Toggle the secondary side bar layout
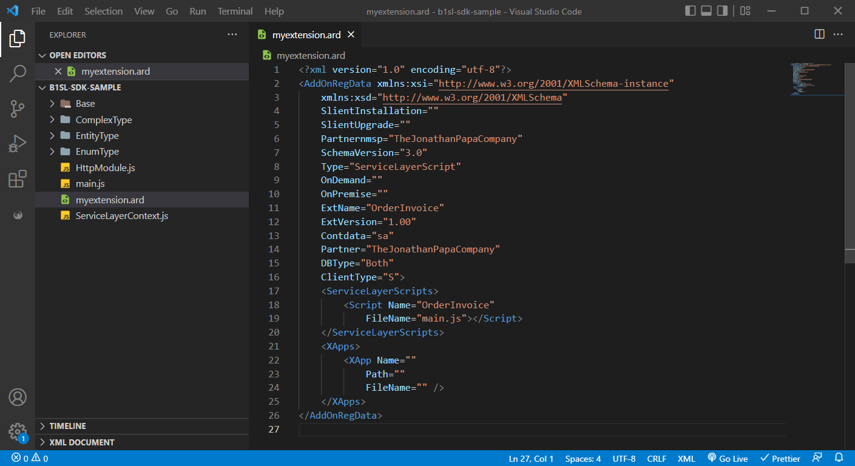The width and height of the screenshot is (855, 466). tap(722, 11)
